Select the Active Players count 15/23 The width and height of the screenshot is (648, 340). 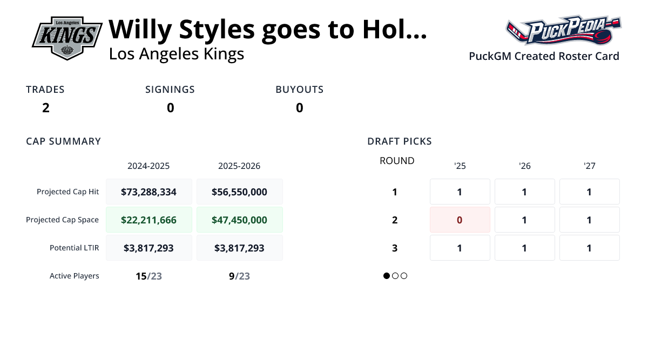click(149, 276)
